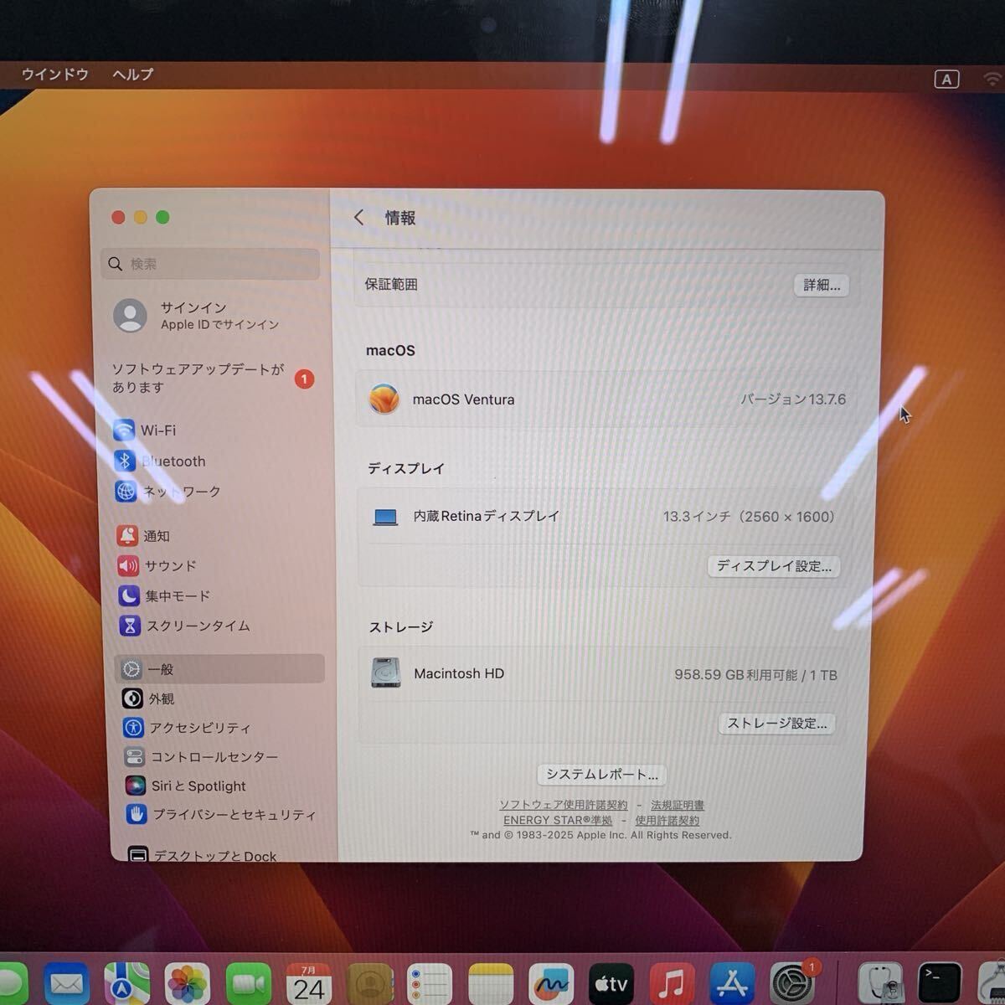The height and width of the screenshot is (1005, 1005).
Task: Open Notes from the Dock
Action: tap(491, 985)
